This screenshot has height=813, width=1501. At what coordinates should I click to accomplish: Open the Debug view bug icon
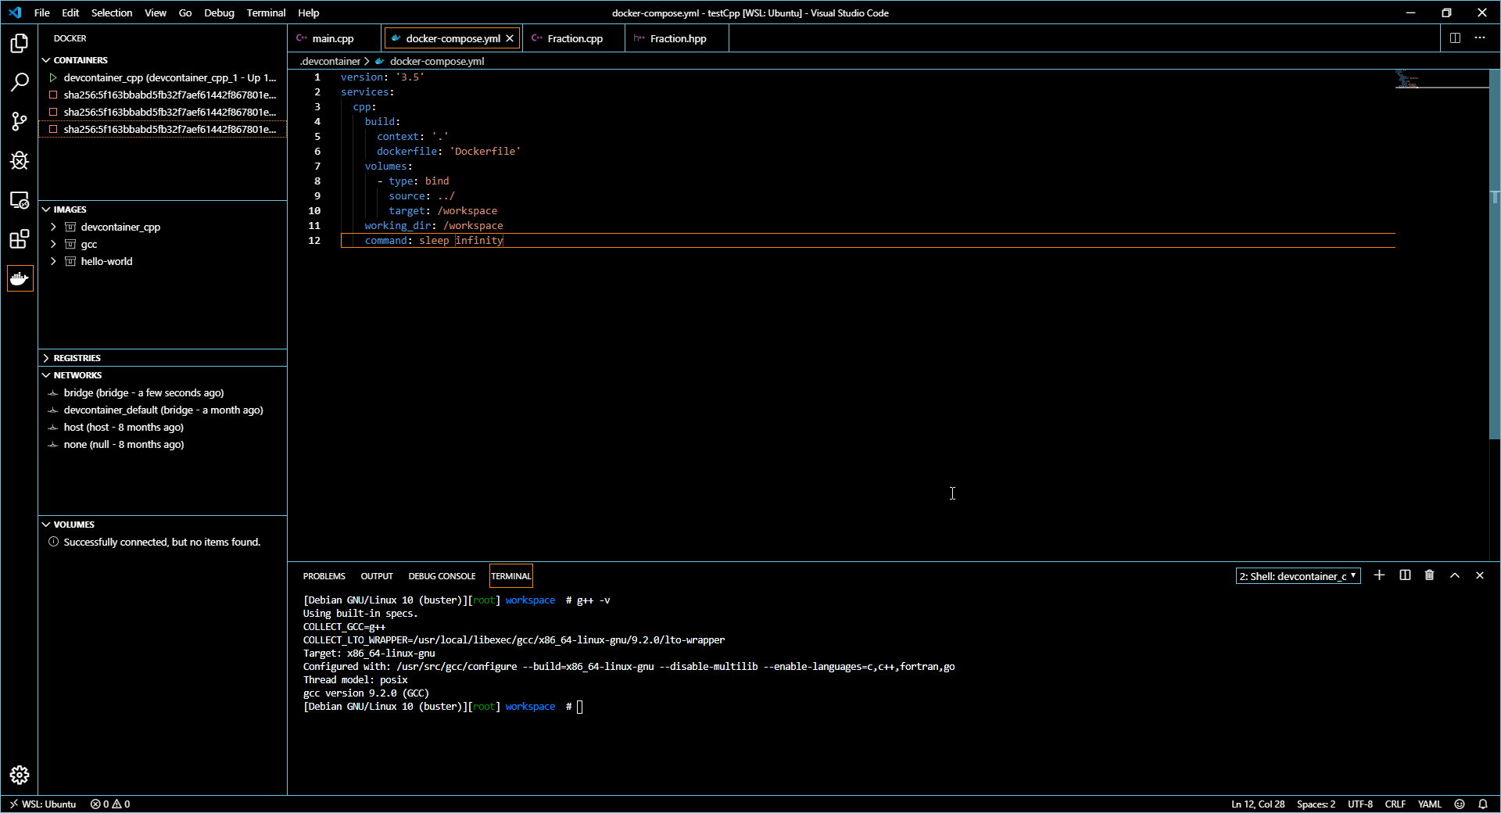tap(20, 160)
